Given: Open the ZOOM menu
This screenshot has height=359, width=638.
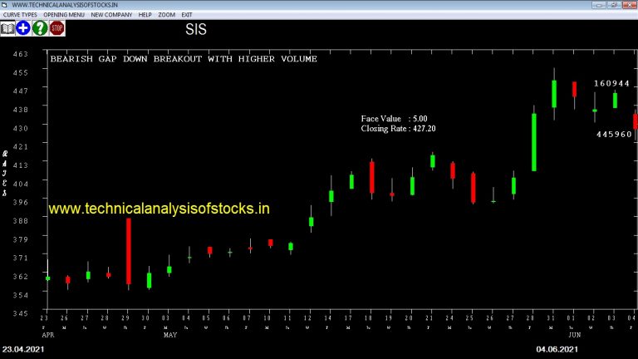Looking at the screenshot, I should 166,15.
